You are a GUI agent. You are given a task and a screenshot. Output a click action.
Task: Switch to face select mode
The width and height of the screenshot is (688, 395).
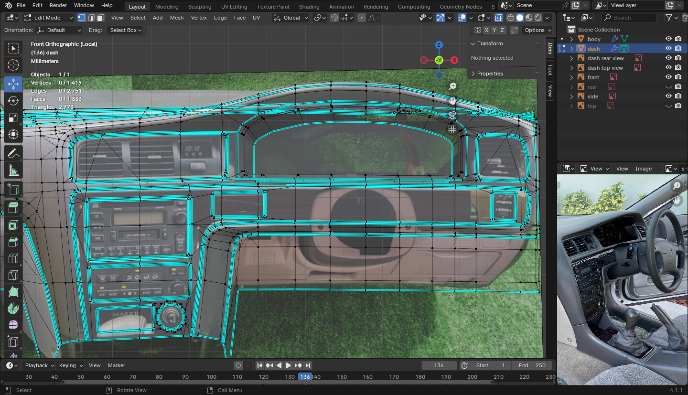100,18
